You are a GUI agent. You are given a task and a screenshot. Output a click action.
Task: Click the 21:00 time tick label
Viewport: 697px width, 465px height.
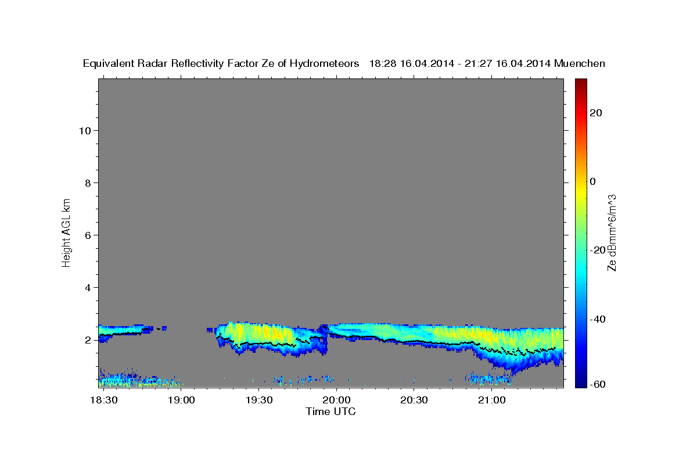(x=491, y=400)
